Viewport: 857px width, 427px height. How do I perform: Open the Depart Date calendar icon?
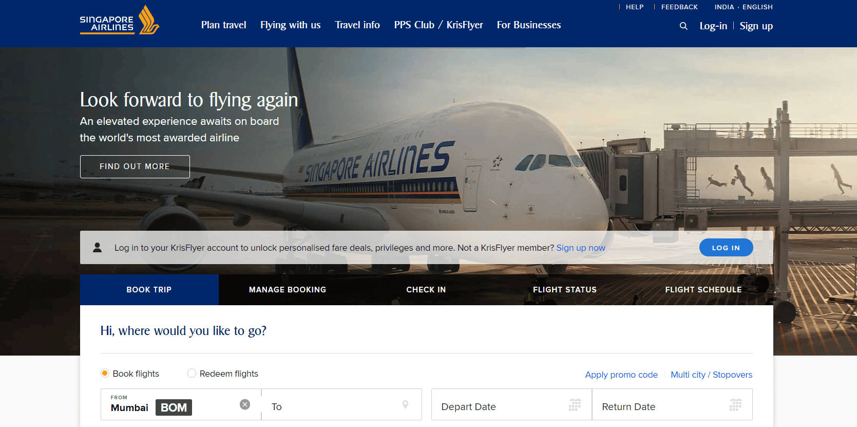[575, 405]
